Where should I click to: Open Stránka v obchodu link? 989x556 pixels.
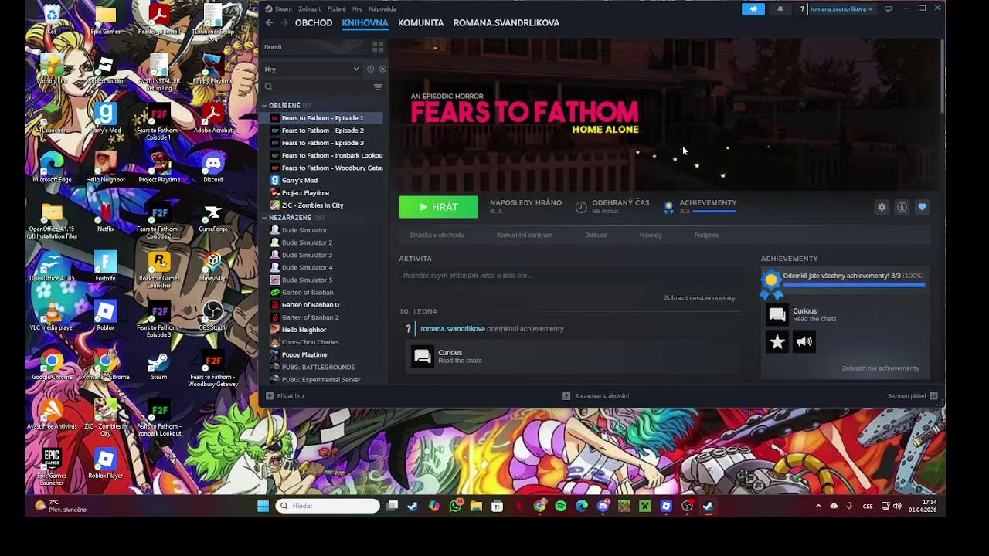pyautogui.click(x=437, y=235)
